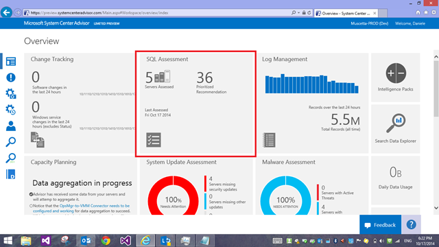Click the SQL Assessment tile title
This screenshot has width=439, height=247.
pos(167,59)
